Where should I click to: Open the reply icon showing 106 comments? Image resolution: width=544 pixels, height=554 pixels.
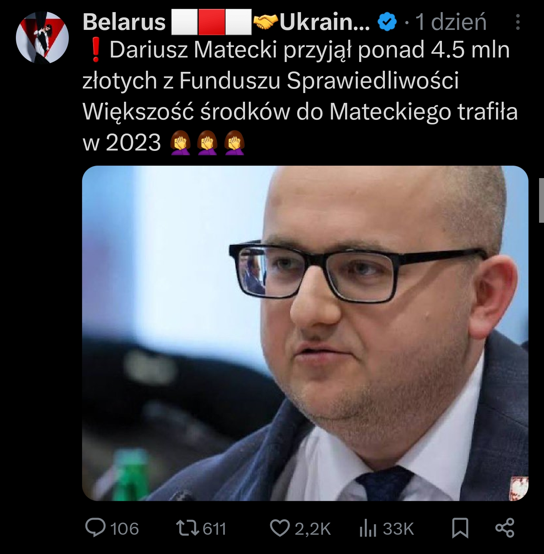(x=95, y=528)
